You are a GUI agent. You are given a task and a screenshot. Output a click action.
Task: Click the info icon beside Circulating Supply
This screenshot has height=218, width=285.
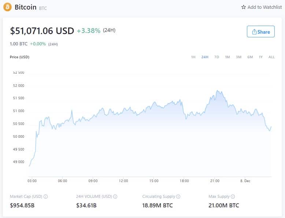(x=178, y=197)
